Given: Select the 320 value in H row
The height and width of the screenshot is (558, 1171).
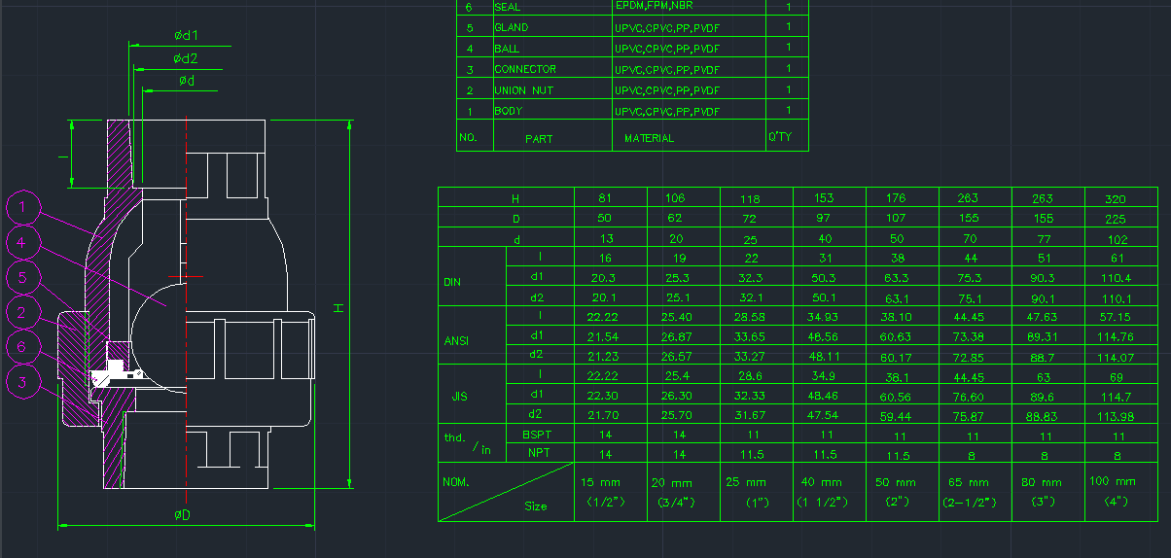Looking at the screenshot, I should tap(1116, 198).
